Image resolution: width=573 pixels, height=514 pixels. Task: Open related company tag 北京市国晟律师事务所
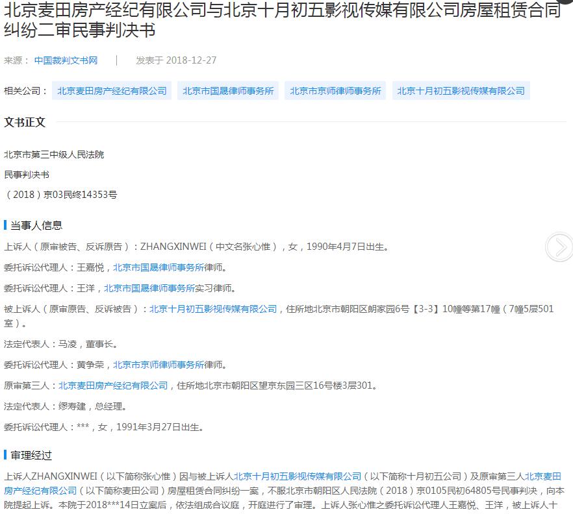pyautogui.click(x=228, y=91)
